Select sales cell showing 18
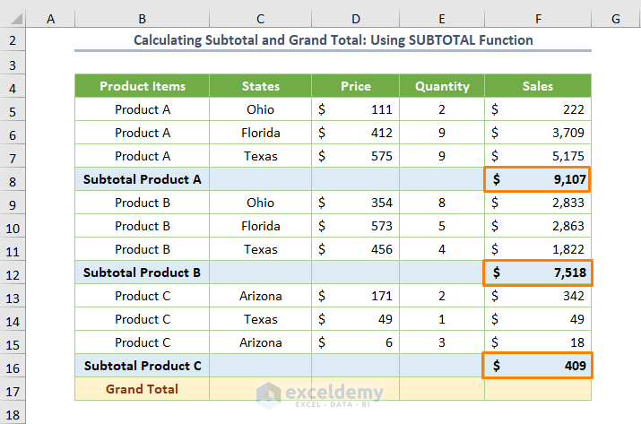 pyautogui.click(x=538, y=342)
